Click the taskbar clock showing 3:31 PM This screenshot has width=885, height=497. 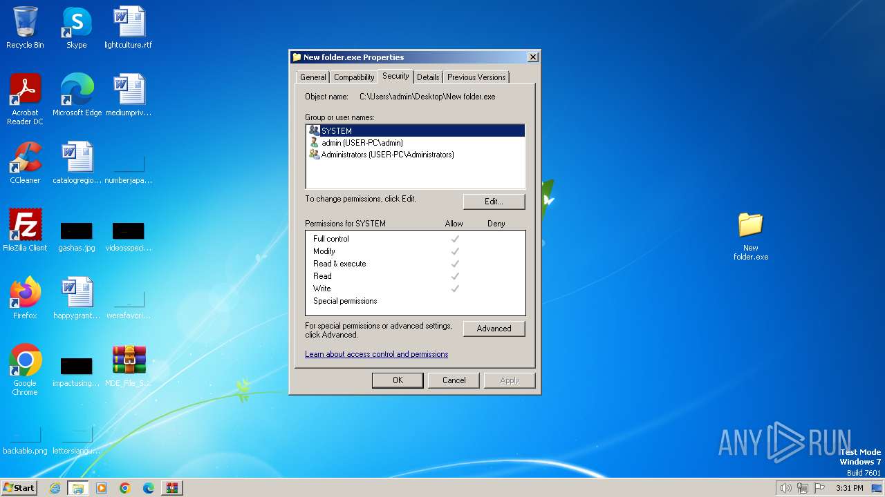coord(849,488)
